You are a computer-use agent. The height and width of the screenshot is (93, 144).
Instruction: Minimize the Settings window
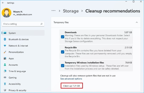[126, 1]
